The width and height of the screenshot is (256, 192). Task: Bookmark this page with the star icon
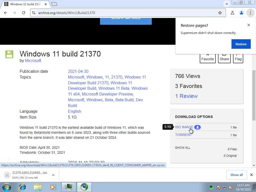(220, 13)
